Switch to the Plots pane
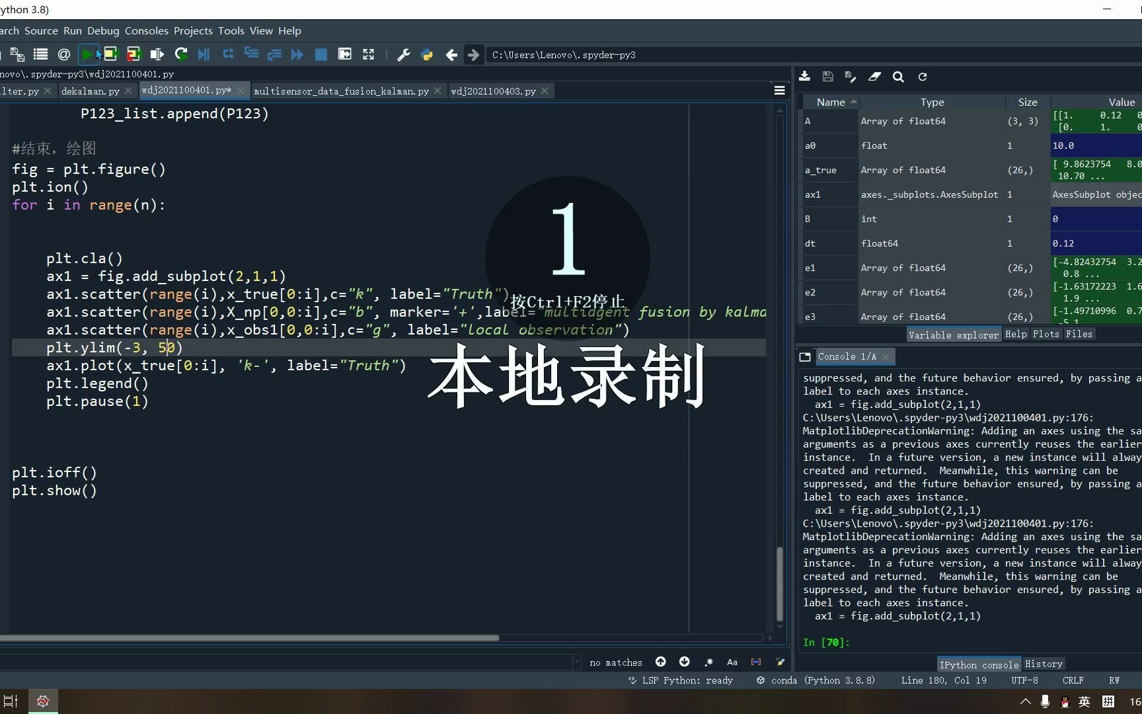Image resolution: width=1142 pixels, height=714 pixels. (x=1046, y=334)
